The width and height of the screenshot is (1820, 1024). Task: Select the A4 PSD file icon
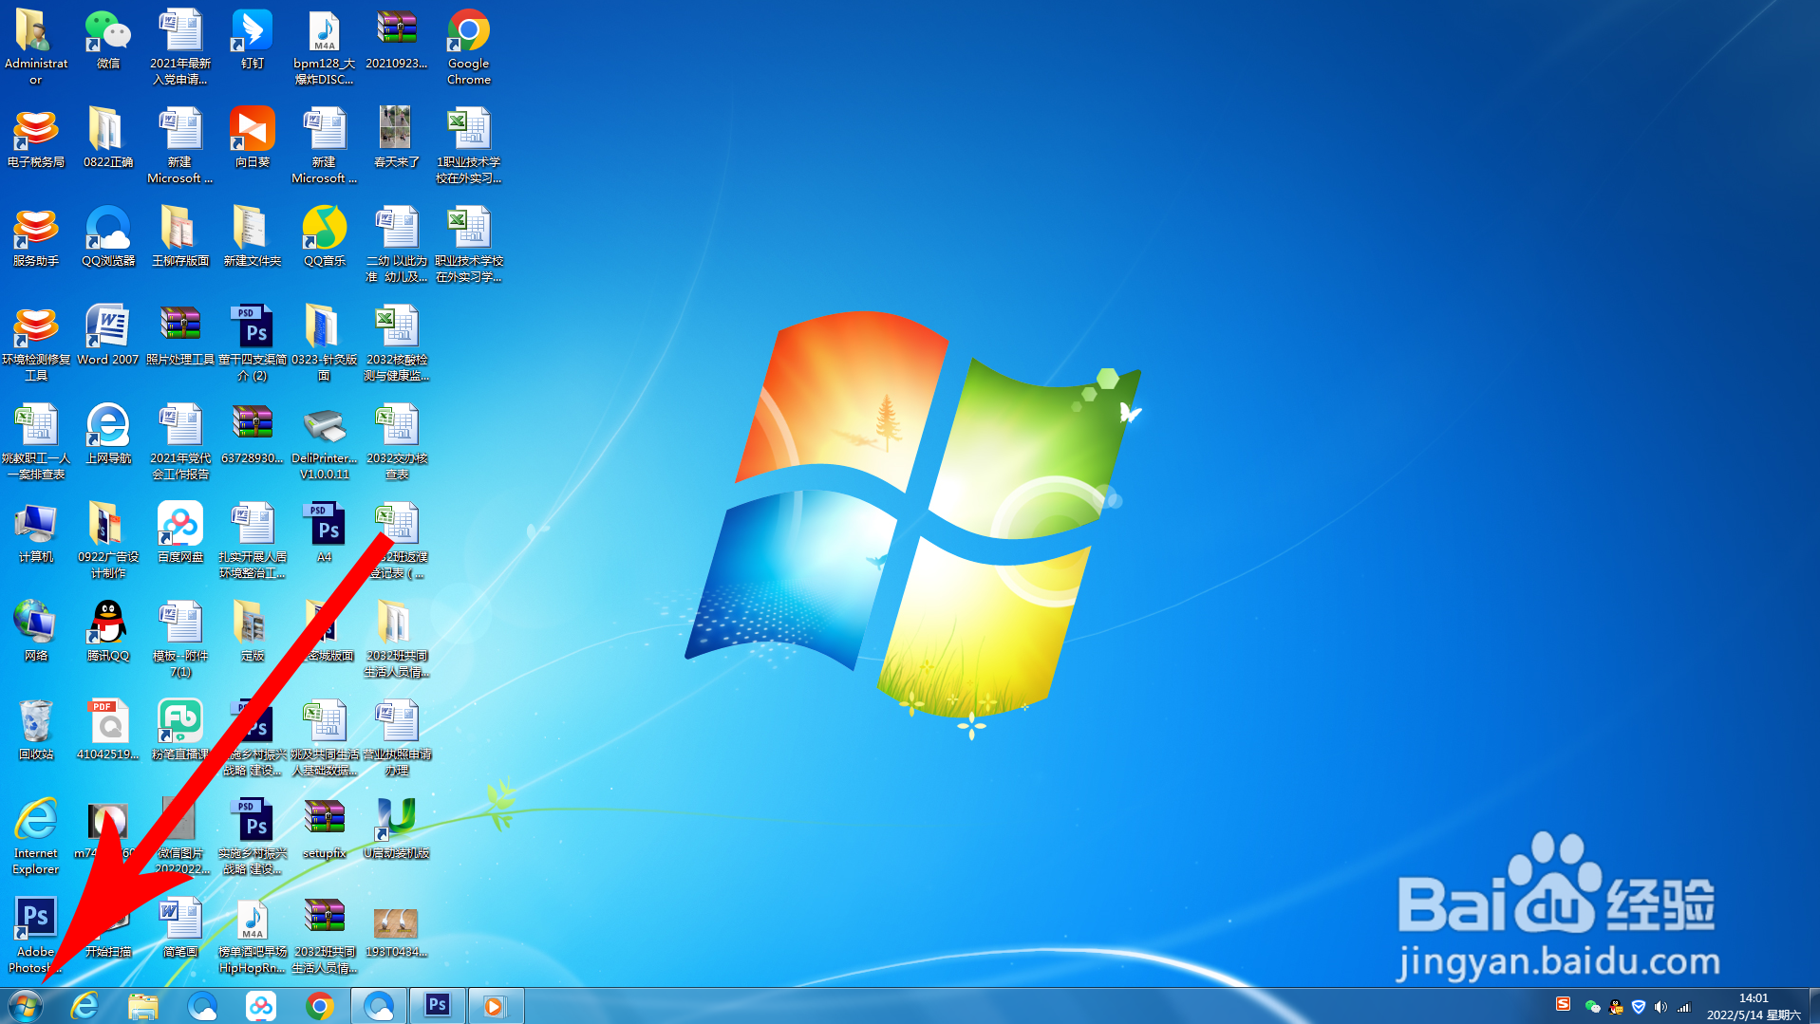click(325, 533)
